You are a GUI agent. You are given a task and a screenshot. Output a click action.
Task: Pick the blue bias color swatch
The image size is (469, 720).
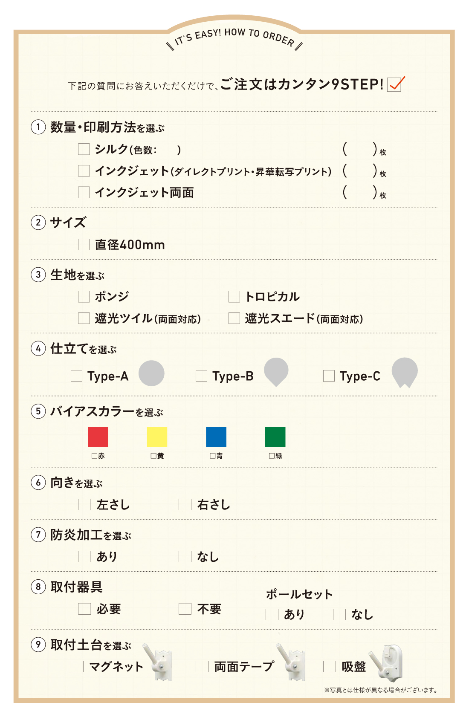(216, 437)
